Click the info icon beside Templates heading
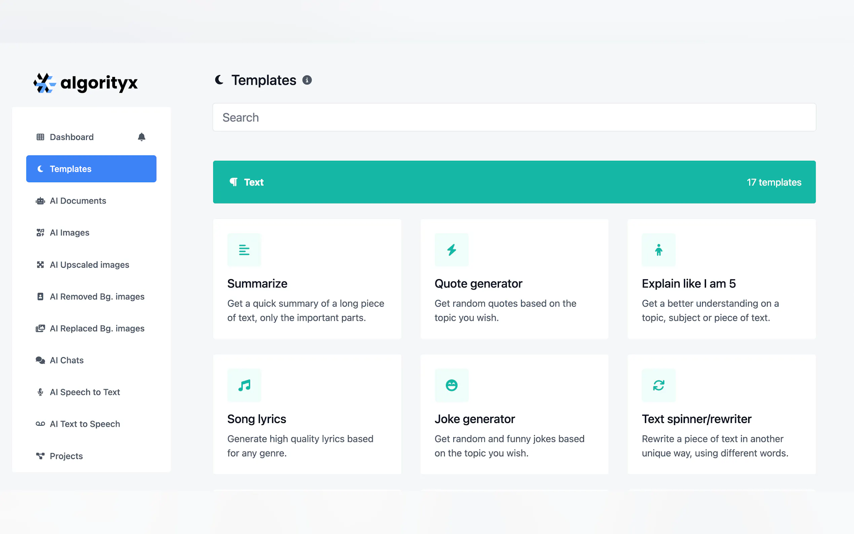The image size is (854, 534). pyautogui.click(x=307, y=80)
